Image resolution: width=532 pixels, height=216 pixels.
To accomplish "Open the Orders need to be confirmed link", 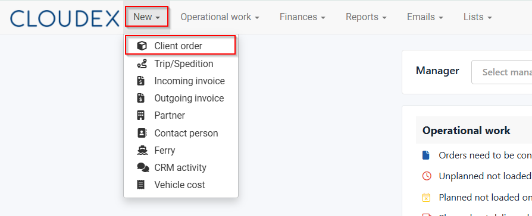I will click(x=485, y=155).
